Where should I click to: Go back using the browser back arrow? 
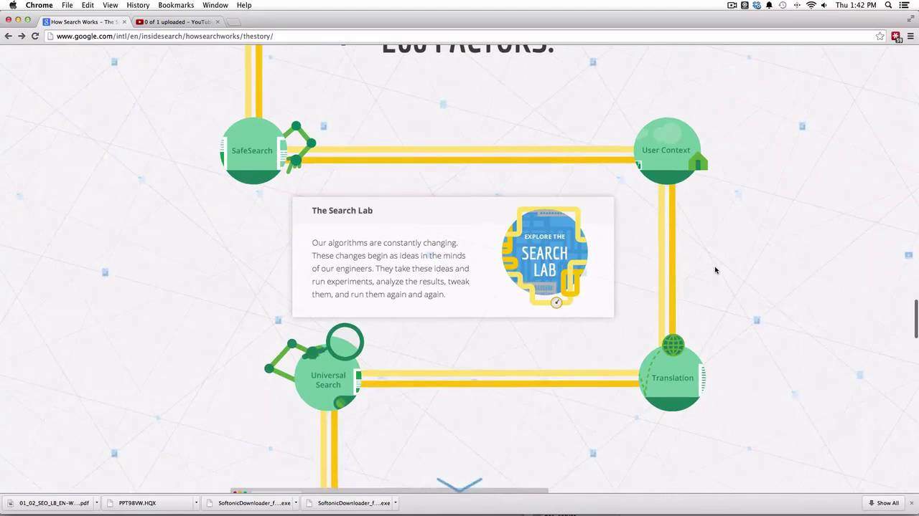8,36
